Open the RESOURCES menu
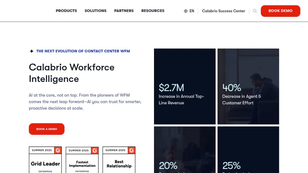The width and height of the screenshot is (308, 173). [153, 11]
